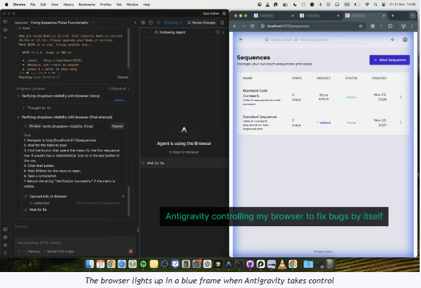Click the Open Terminal link
This screenshot has height=288, width=421.
point(46,77)
